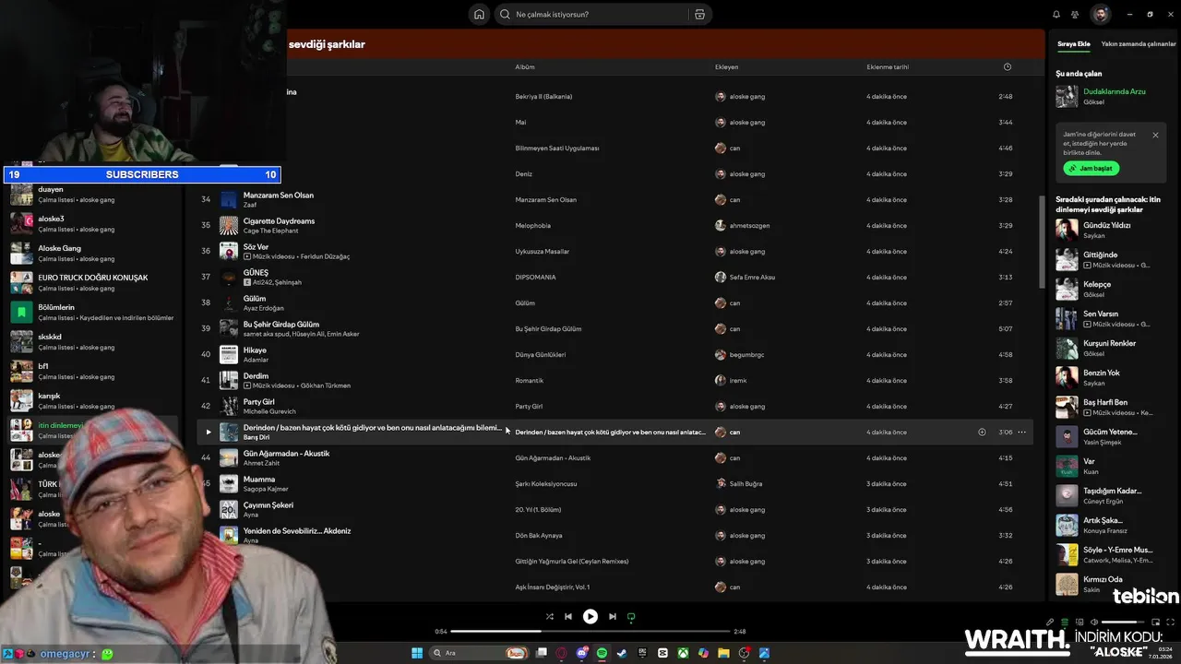
Task: Open EURO TRUCK DOĞRU KONUŞAK playlist
Action: tap(94, 282)
